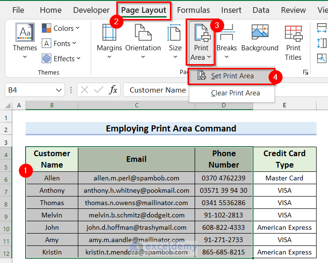Open the theme Colors dropdown
Screen dimensions: 328x263
61,28
